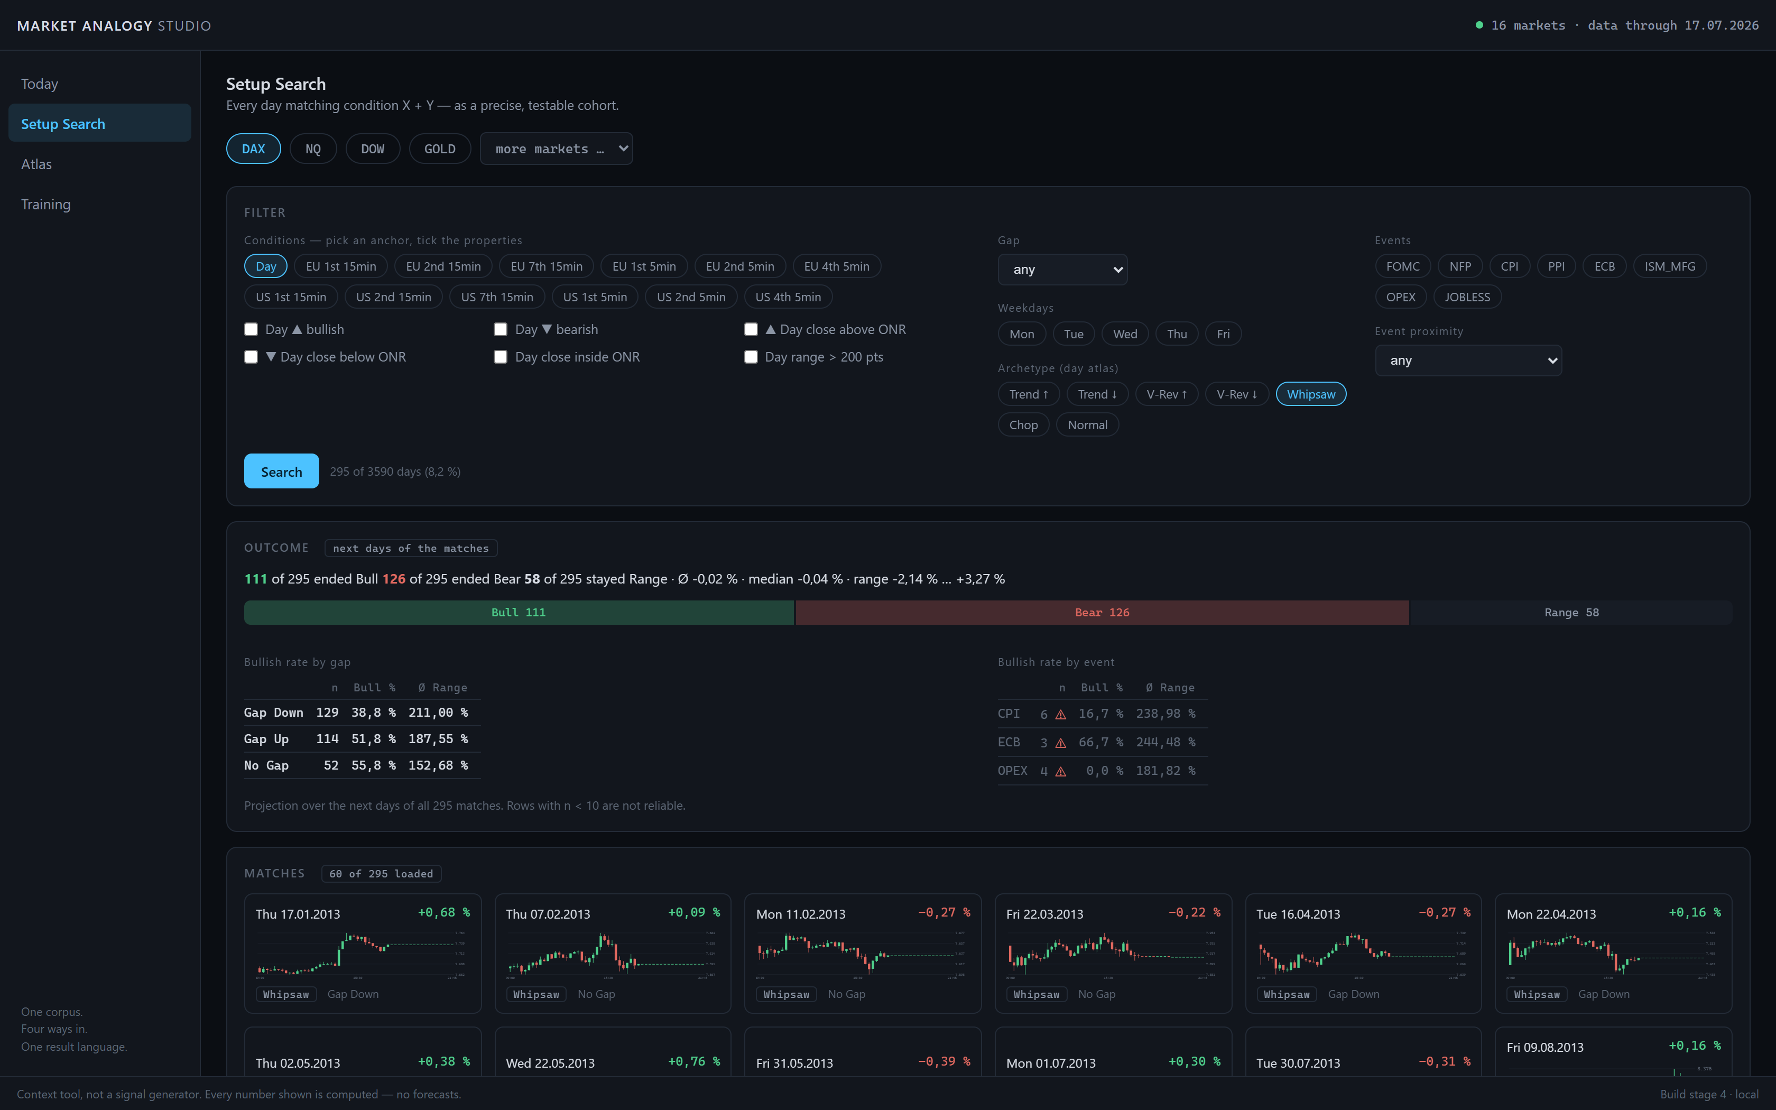
Task: Open the Event proximity dropdown
Action: click(1468, 360)
